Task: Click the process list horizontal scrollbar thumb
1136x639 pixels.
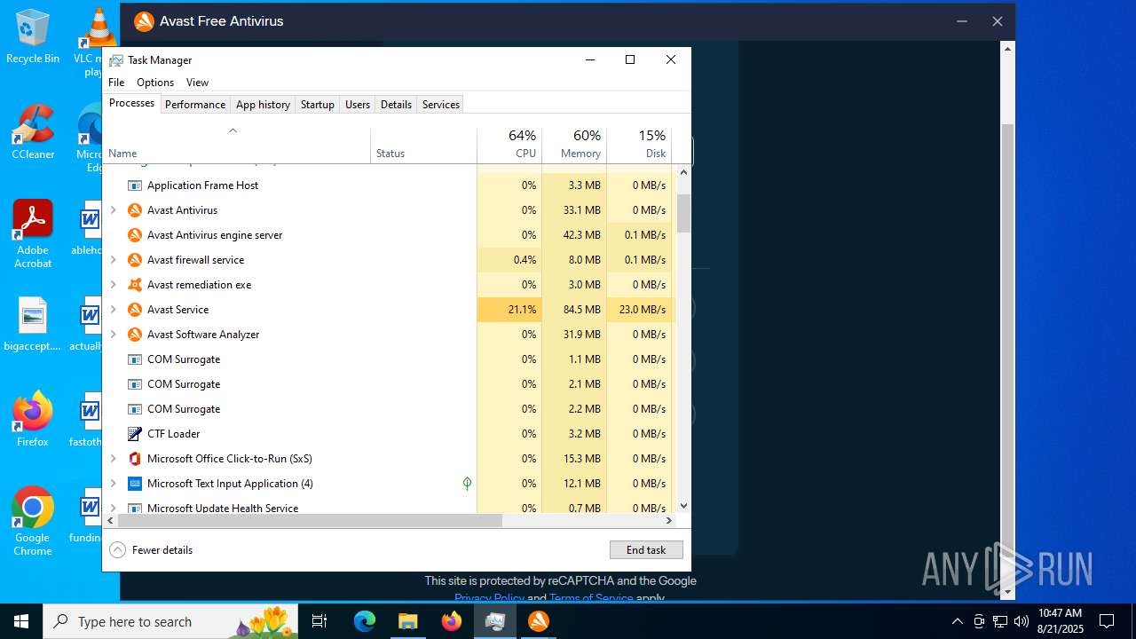Action: click(x=310, y=521)
